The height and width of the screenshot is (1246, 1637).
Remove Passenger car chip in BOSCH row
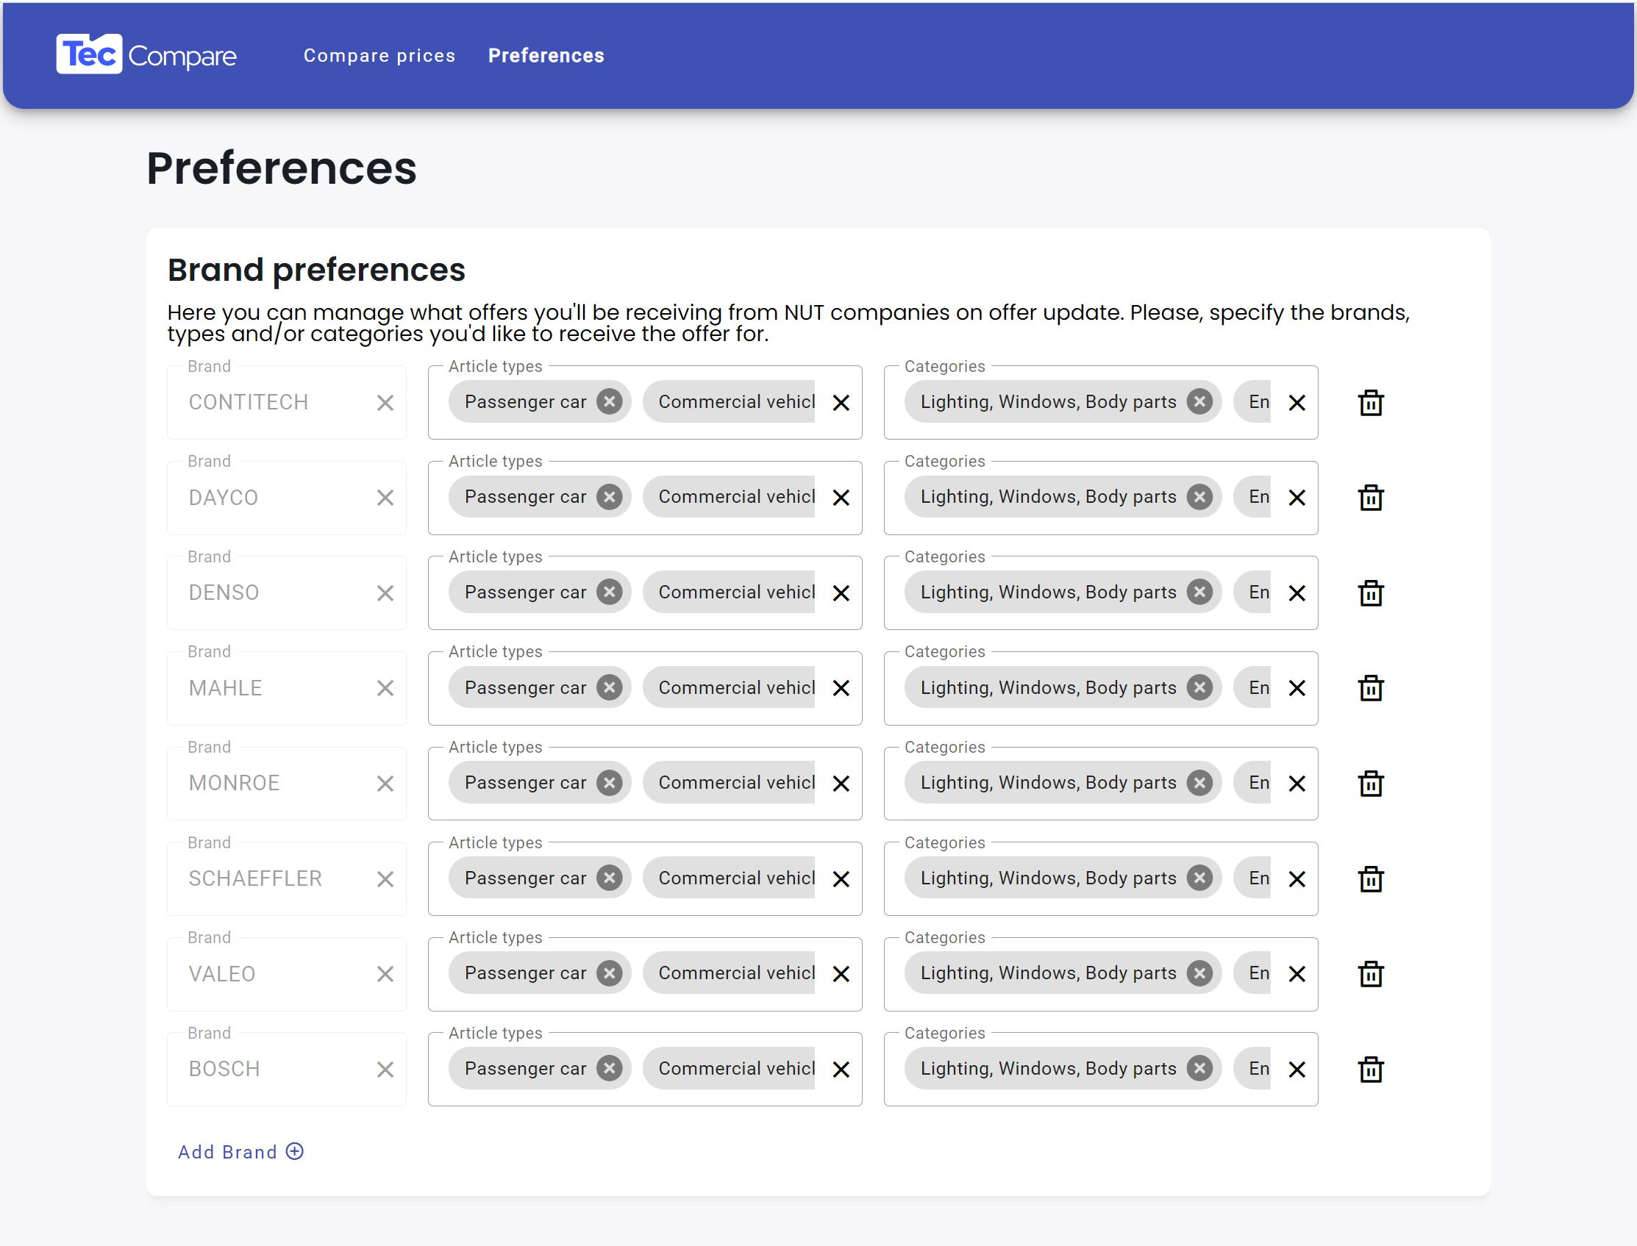(609, 1068)
